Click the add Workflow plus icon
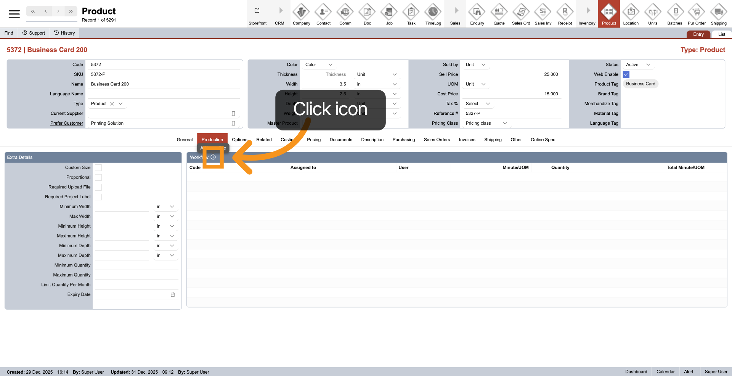The height and width of the screenshot is (376, 732). click(x=213, y=157)
